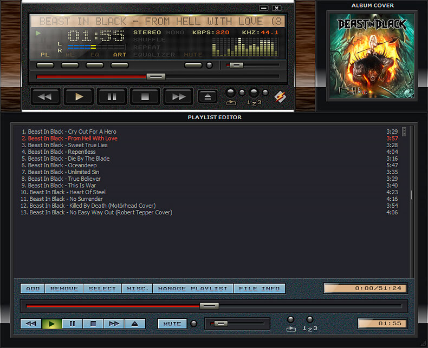The height and width of the screenshot is (348, 428).
Task: Click main player volume slider handle
Action: pyautogui.click(x=236, y=65)
